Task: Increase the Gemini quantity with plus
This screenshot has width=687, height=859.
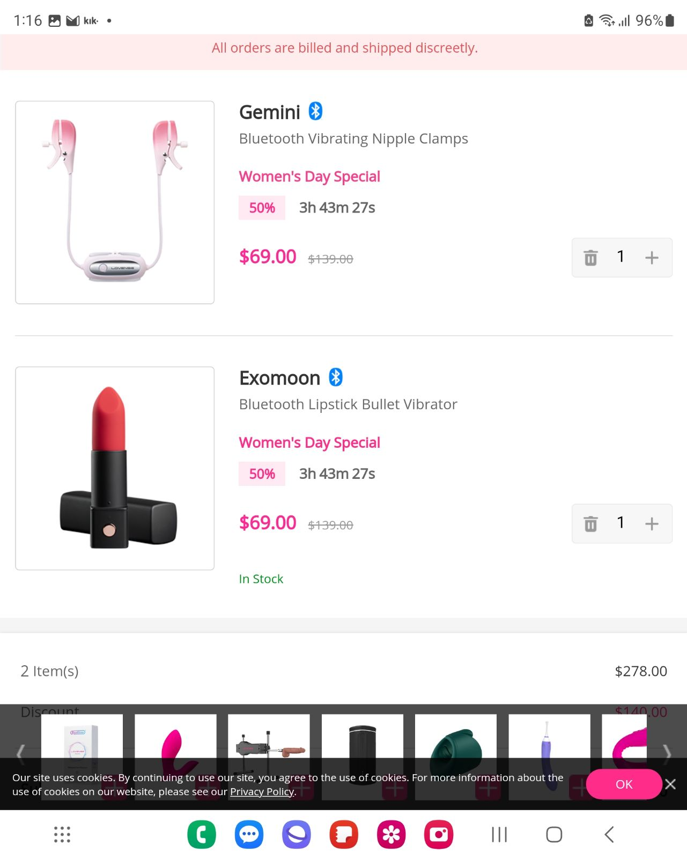Action: pos(652,258)
